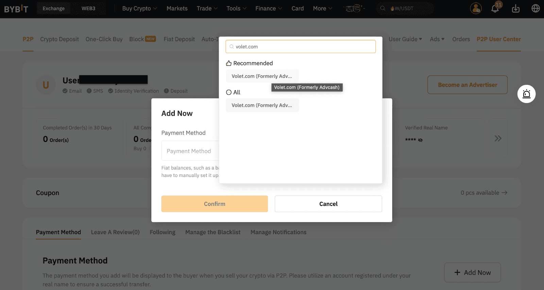Select the All radio option
The width and height of the screenshot is (544, 290).
229,92
